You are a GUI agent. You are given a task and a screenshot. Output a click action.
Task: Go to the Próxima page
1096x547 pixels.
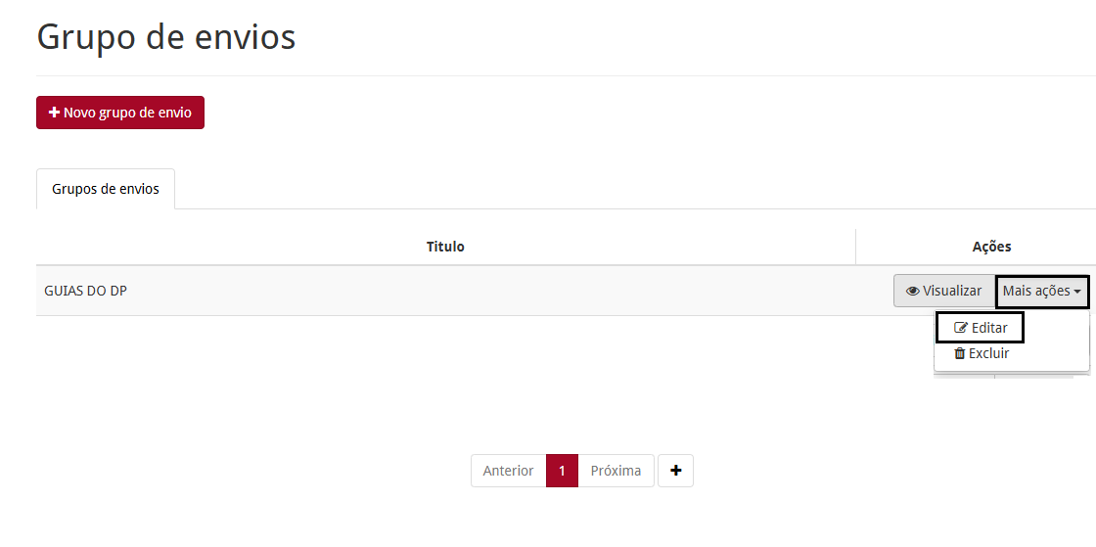coord(616,471)
